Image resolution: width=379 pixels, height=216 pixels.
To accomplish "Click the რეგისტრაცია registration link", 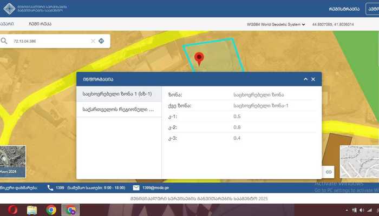I will (x=344, y=9).
